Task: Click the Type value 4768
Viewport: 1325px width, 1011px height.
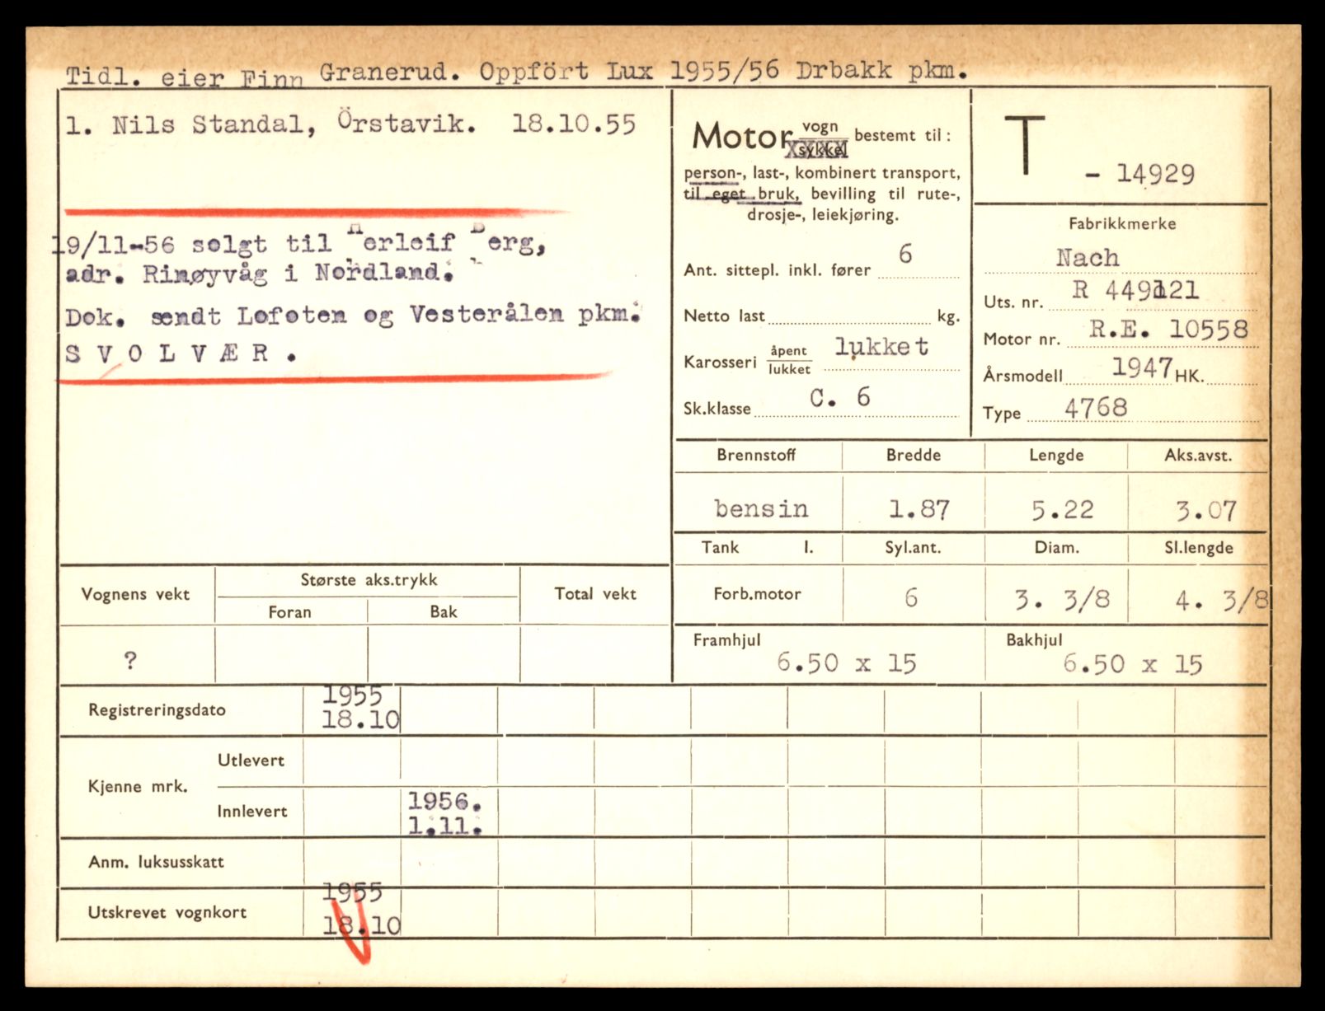Action: (x=1095, y=407)
